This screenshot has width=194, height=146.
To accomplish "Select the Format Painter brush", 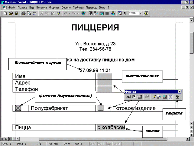I will [x=58, y=13].
